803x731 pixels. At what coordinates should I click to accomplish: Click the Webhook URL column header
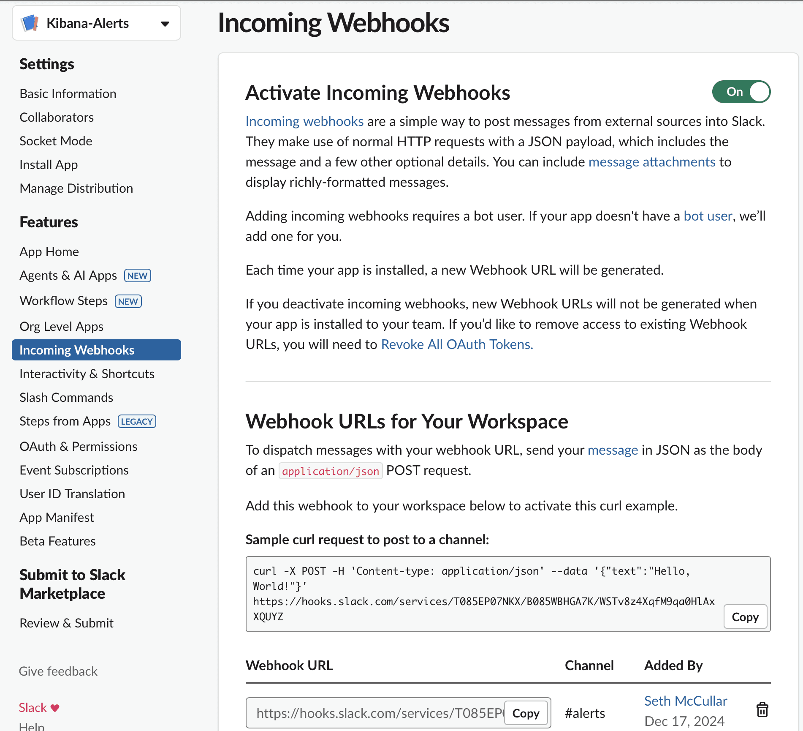click(x=289, y=666)
